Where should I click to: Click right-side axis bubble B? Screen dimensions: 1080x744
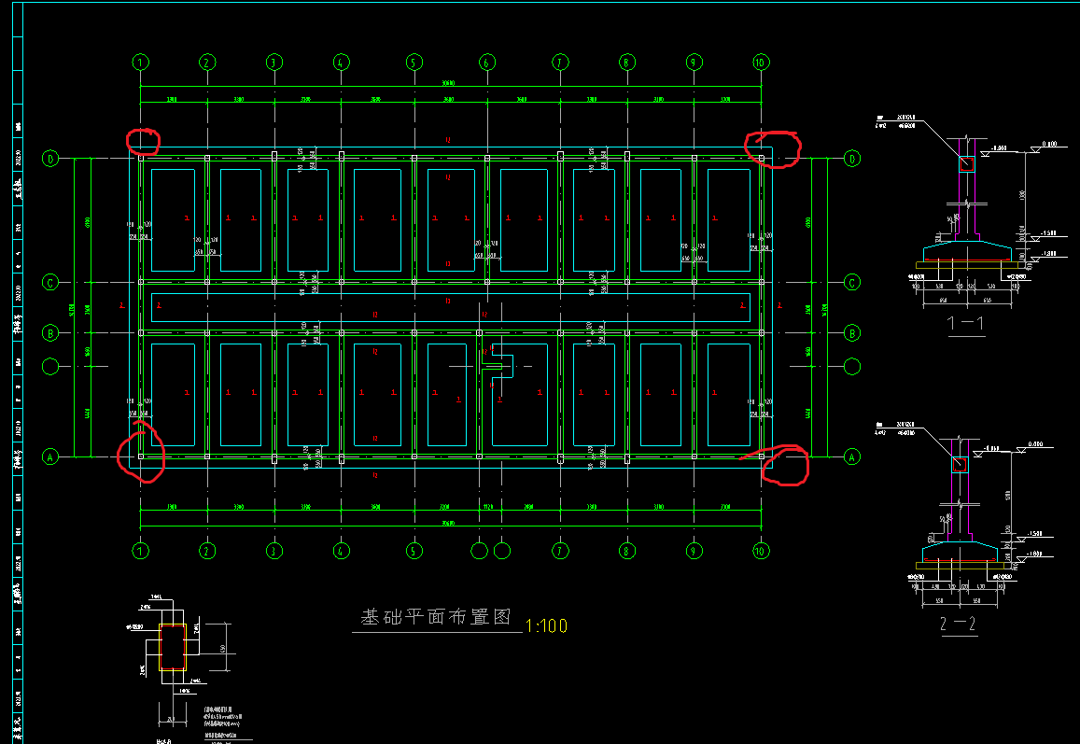click(x=852, y=333)
